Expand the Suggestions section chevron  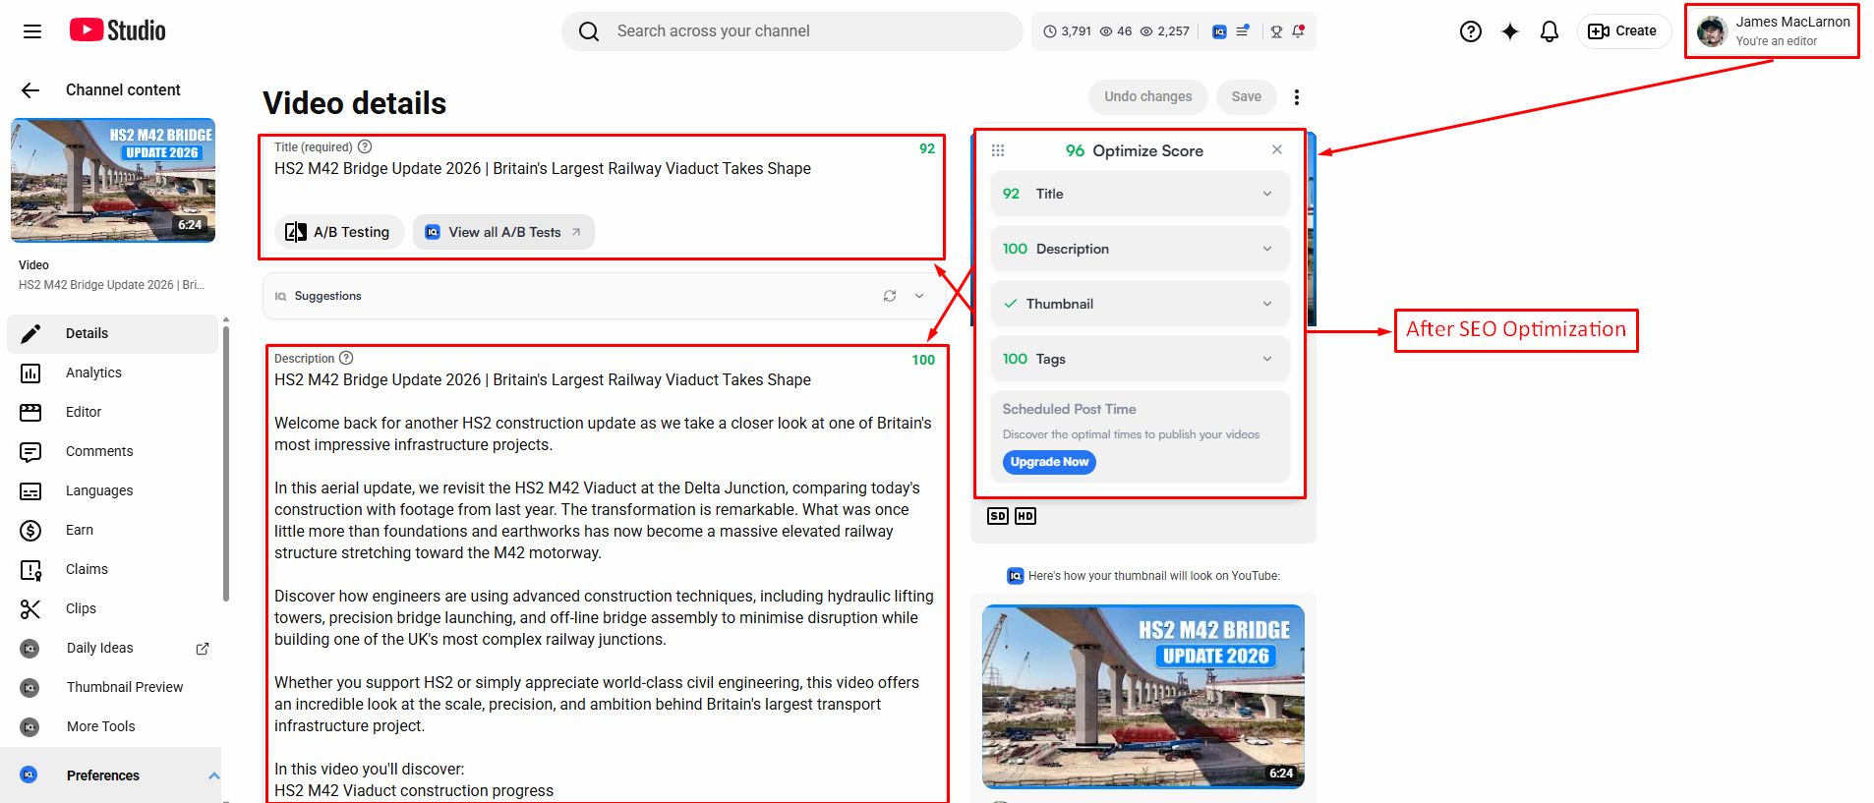(919, 296)
